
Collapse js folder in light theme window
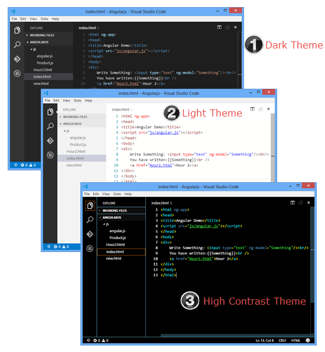[x=64, y=131]
